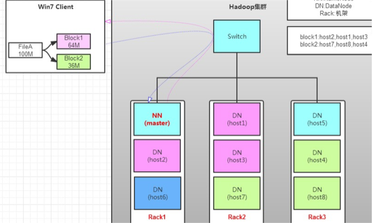Click the block1:host2,host1,host3 text

click(333, 37)
